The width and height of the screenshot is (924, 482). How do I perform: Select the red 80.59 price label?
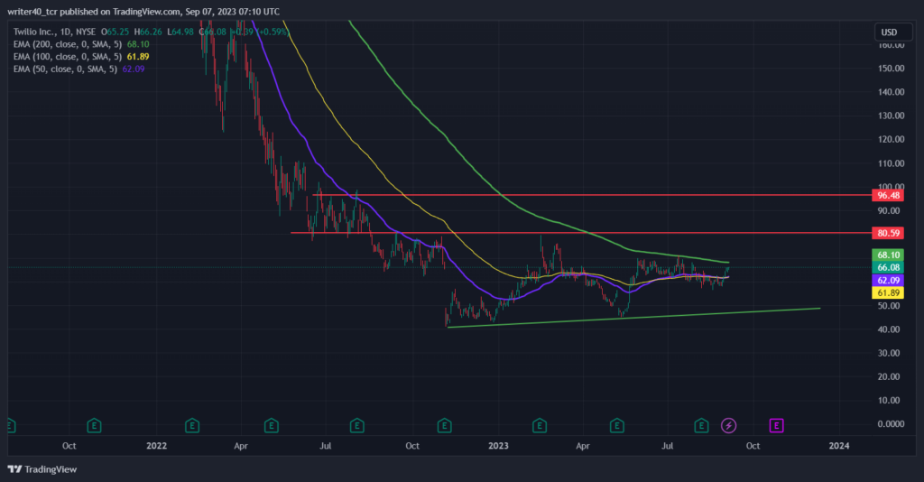[x=888, y=233]
